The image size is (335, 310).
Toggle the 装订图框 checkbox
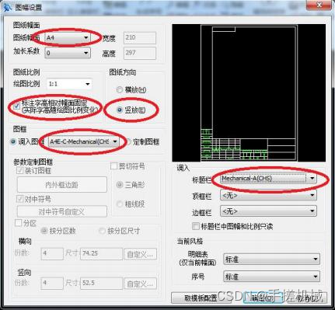point(19,170)
